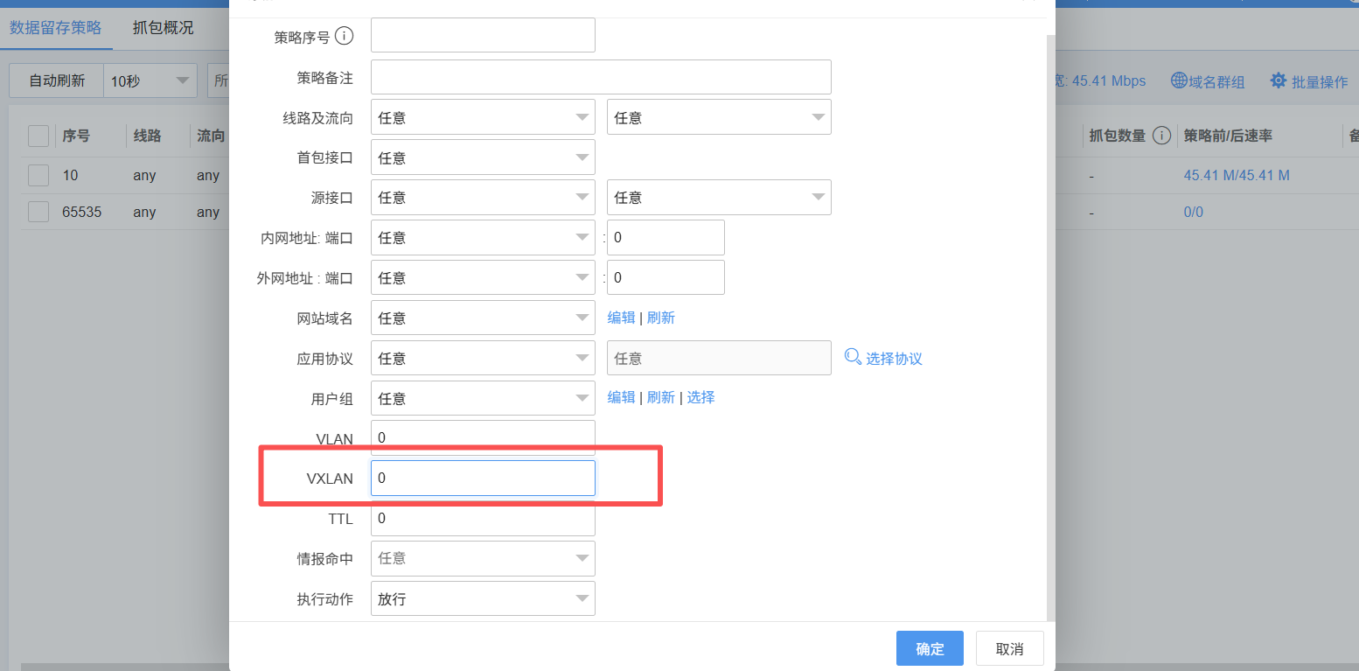Click 选择 link in the 用户组 row
The width and height of the screenshot is (1359, 671).
pos(700,397)
